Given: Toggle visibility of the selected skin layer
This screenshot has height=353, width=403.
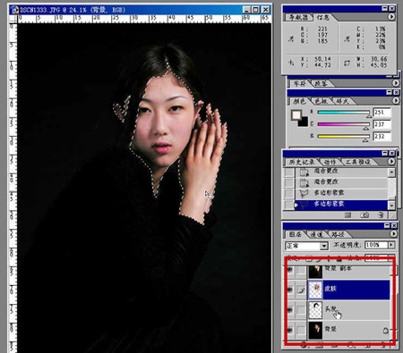Looking at the screenshot, I should point(289,290).
